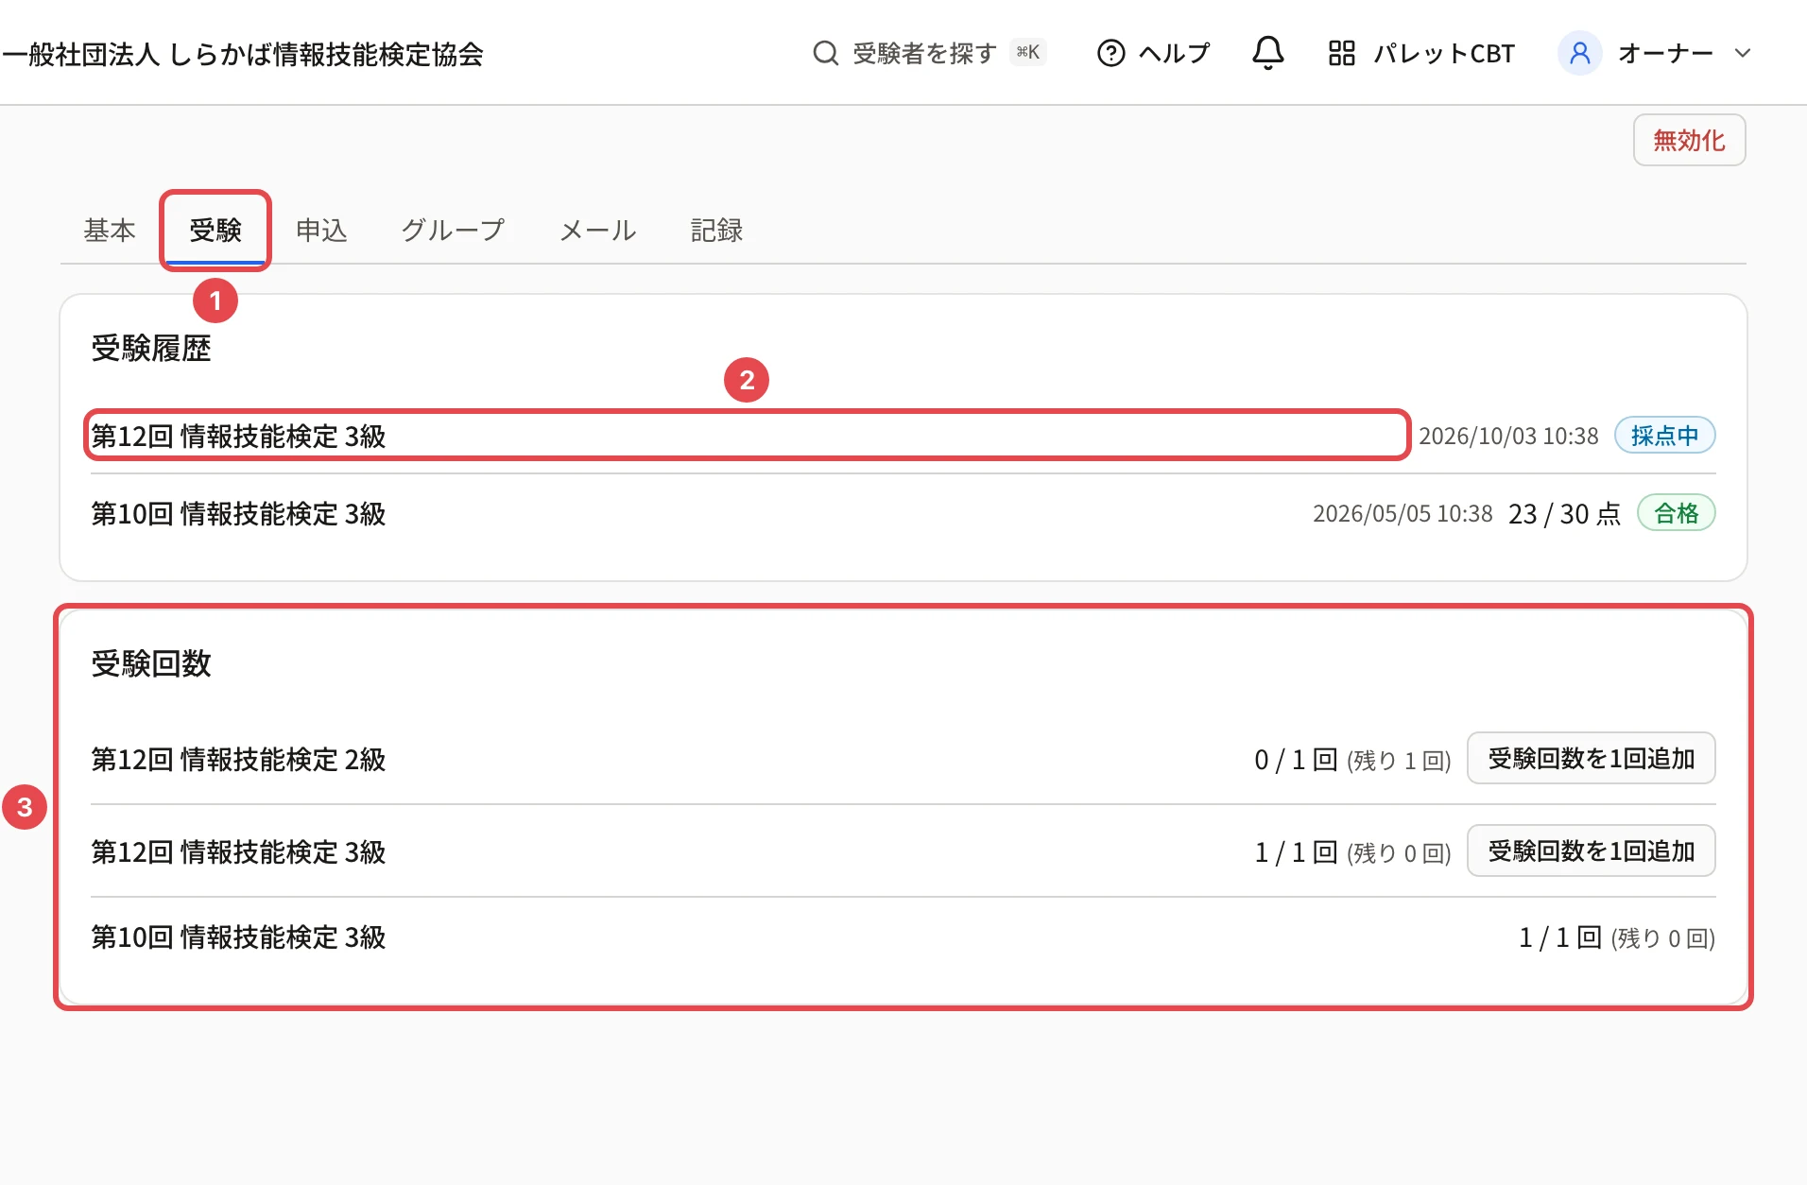Open the help question mark icon
Viewport: 1807px width, 1185px height.
click(1110, 53)
